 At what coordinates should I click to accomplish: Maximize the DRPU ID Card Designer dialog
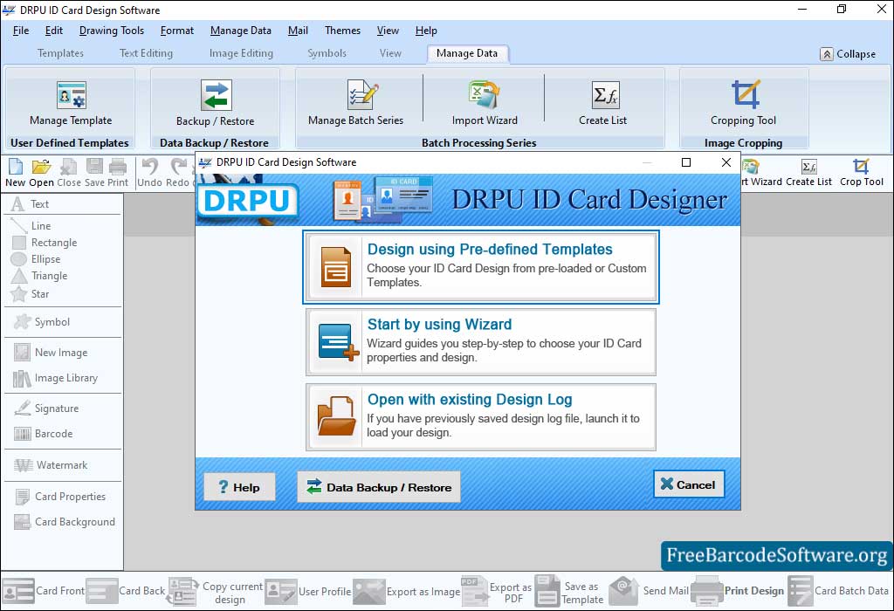tap(686, 162)
